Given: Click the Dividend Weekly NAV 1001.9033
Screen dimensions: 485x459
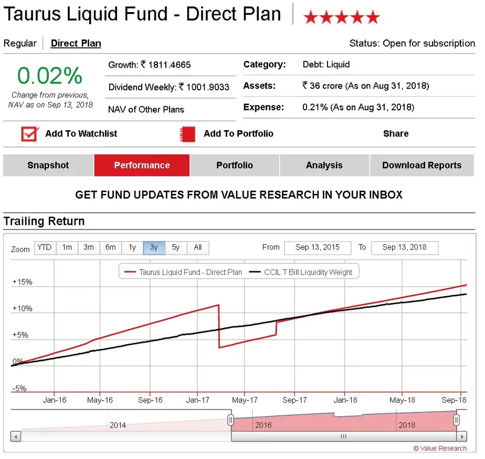Looking at the screenshot, I should pyautogui.click(x=208, y=87).
